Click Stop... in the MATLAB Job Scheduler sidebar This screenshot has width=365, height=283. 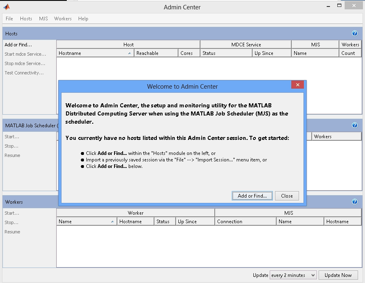(11, 146)
